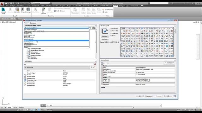Image resolution: width=202 pixels, height=113 pixels.
Task: Click the alphabetical sort icon in Eigenschaften
Action: [x=104, y=63]
